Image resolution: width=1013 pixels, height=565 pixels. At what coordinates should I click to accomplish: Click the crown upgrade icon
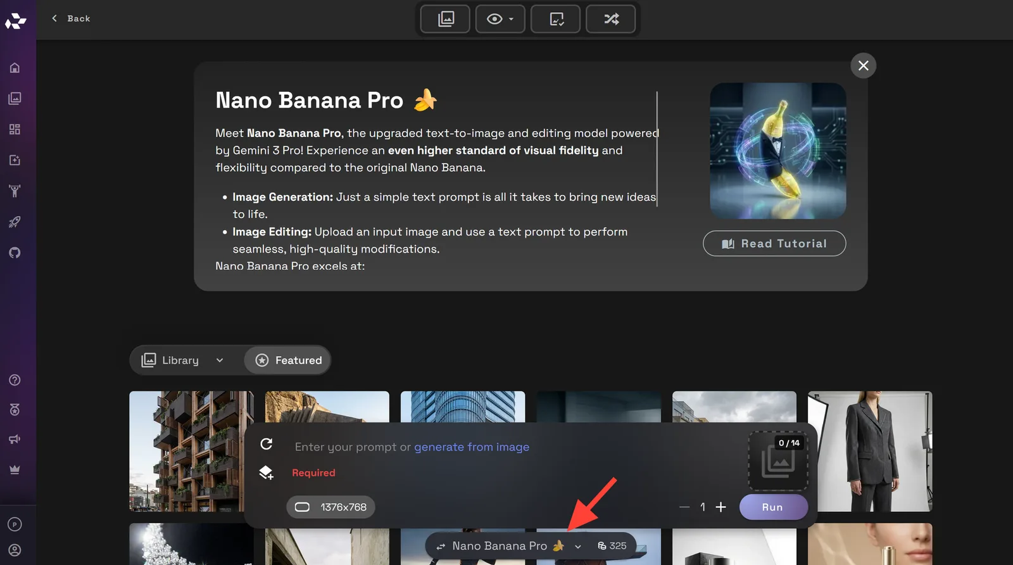(15, 469)
